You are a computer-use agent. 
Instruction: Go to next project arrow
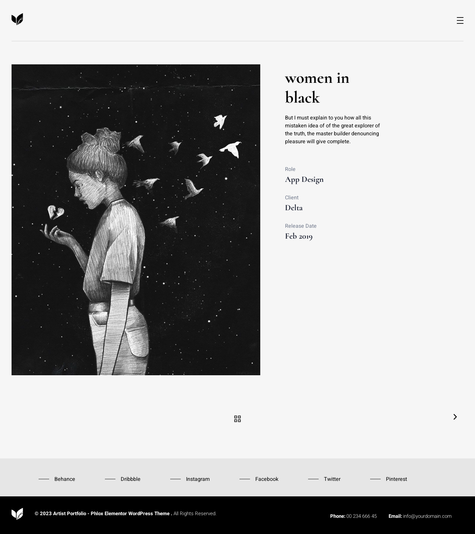(x=455, y=417)
